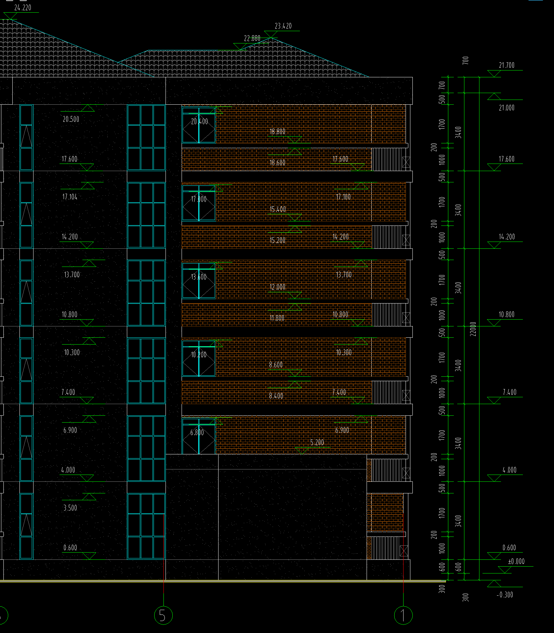Select the 24.220 roof elevation label

point(23,8)
